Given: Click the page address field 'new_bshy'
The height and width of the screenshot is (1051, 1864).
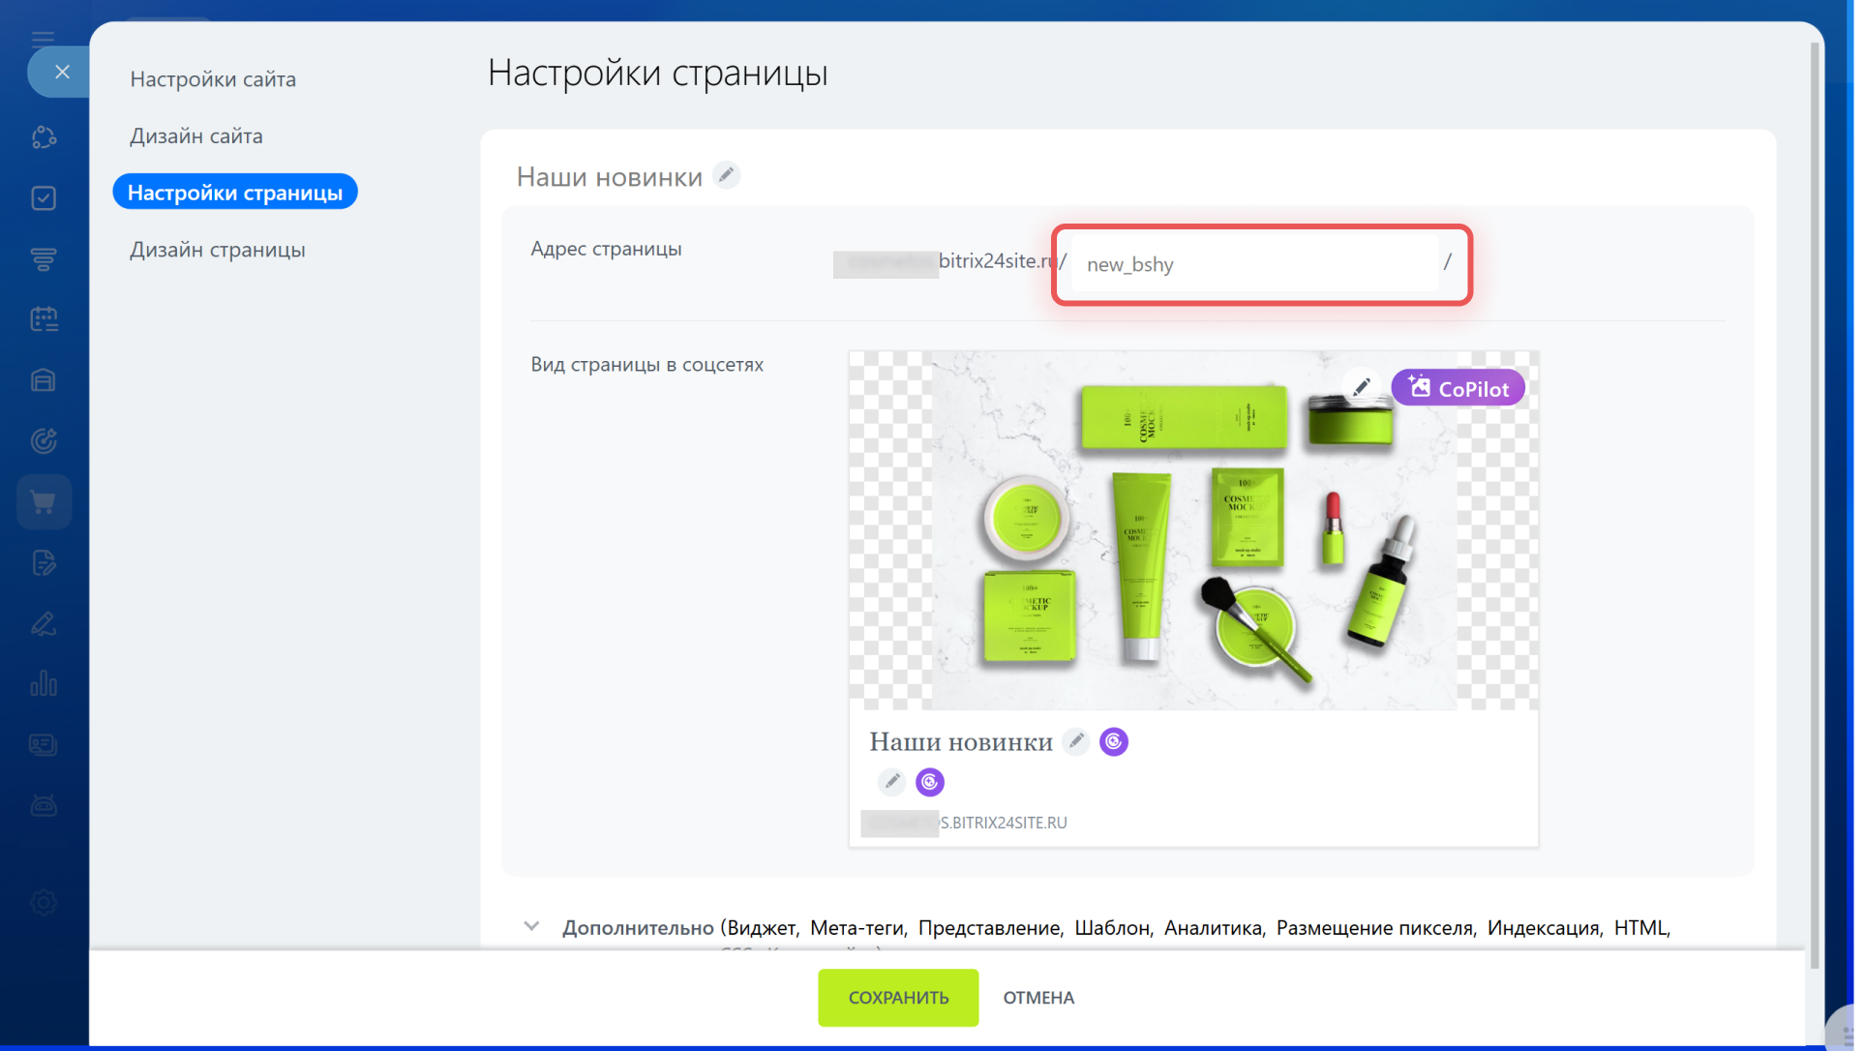Looking at the screenshot, I should coord(1254,264).
